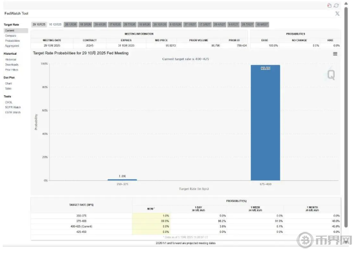Open Downloads under Historical
The image size is (358, 255).
pos(11,64)
